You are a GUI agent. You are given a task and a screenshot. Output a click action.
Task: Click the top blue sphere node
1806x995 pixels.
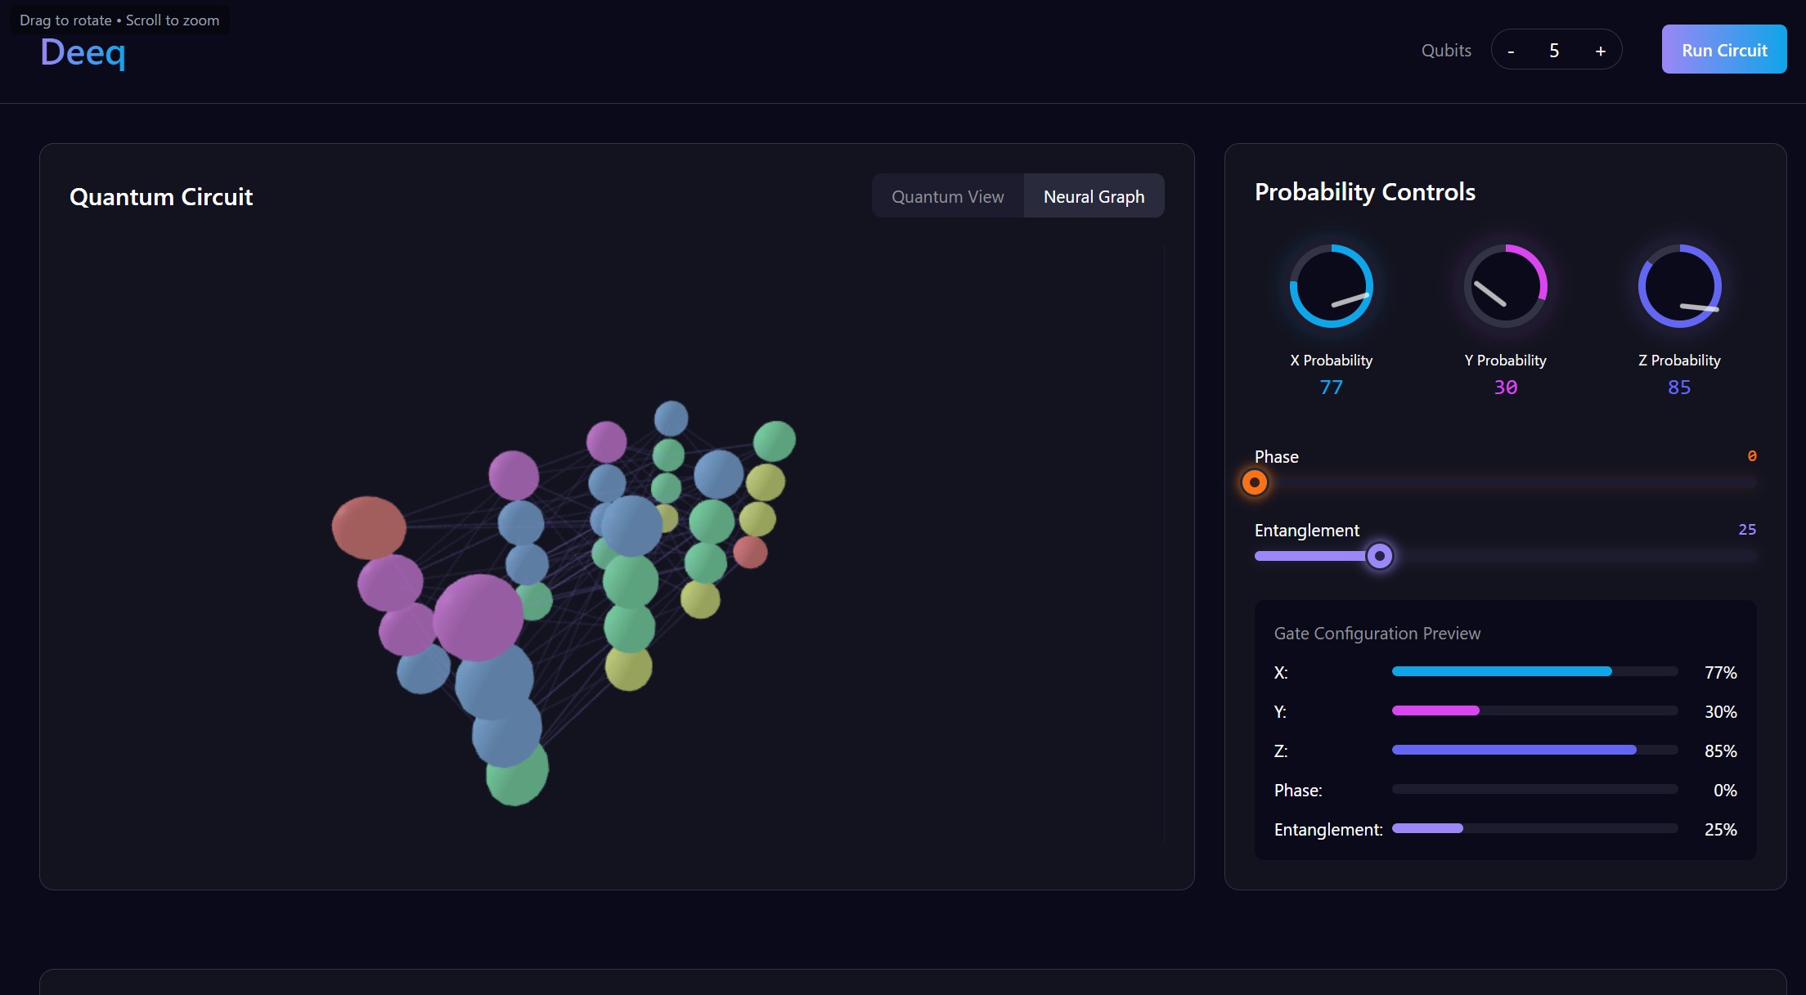point(671,418)
